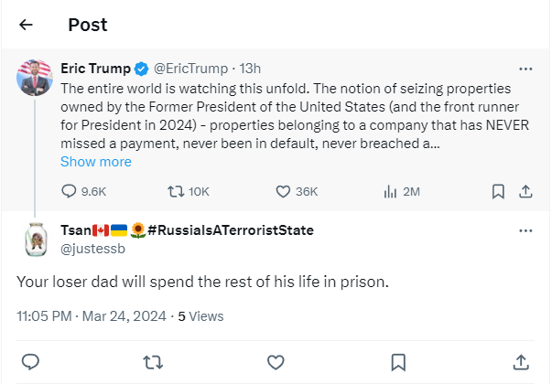552x384 pixels.
Task: Reply to Tsan's post
Action: tap(29, 360)
